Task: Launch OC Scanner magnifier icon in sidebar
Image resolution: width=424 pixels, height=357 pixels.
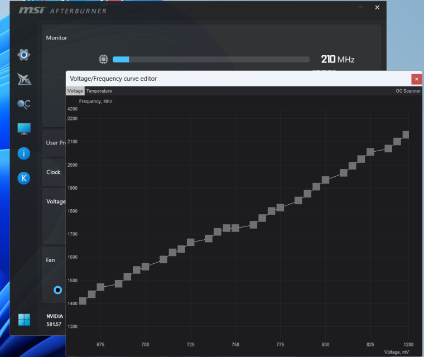Action: pos(24,104)
